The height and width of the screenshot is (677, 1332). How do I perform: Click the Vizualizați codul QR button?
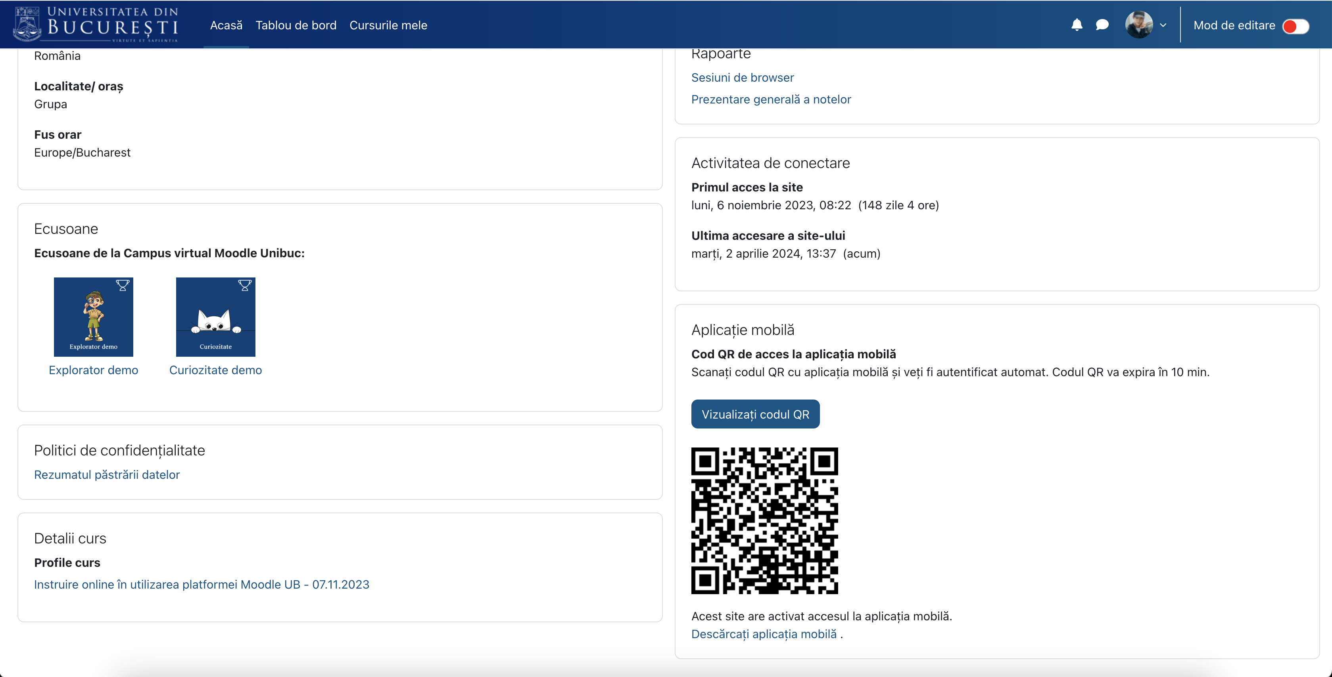point(756,414)
